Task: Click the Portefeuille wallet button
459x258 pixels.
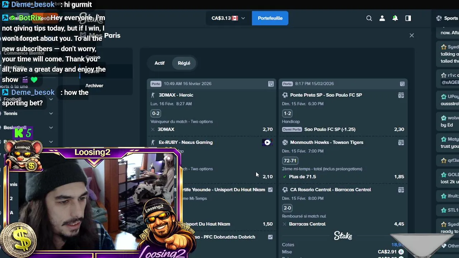Action: (x=270, y=18)
